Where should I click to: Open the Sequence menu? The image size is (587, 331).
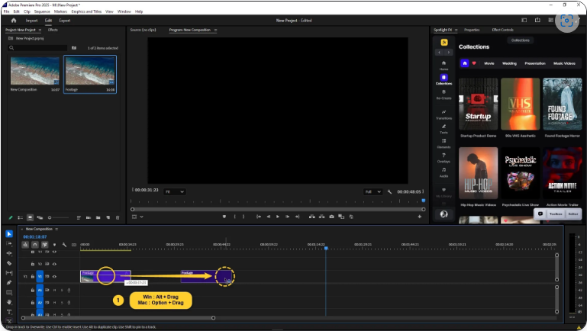pyautogui.click(x=42, y=11)
